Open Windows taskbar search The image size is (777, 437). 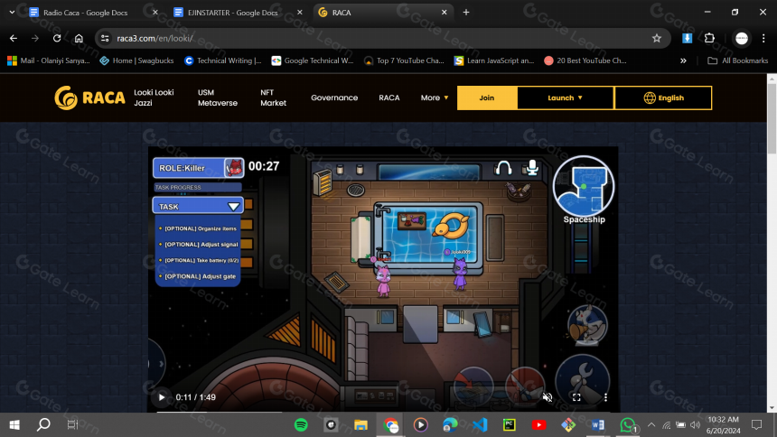point(43,424)
